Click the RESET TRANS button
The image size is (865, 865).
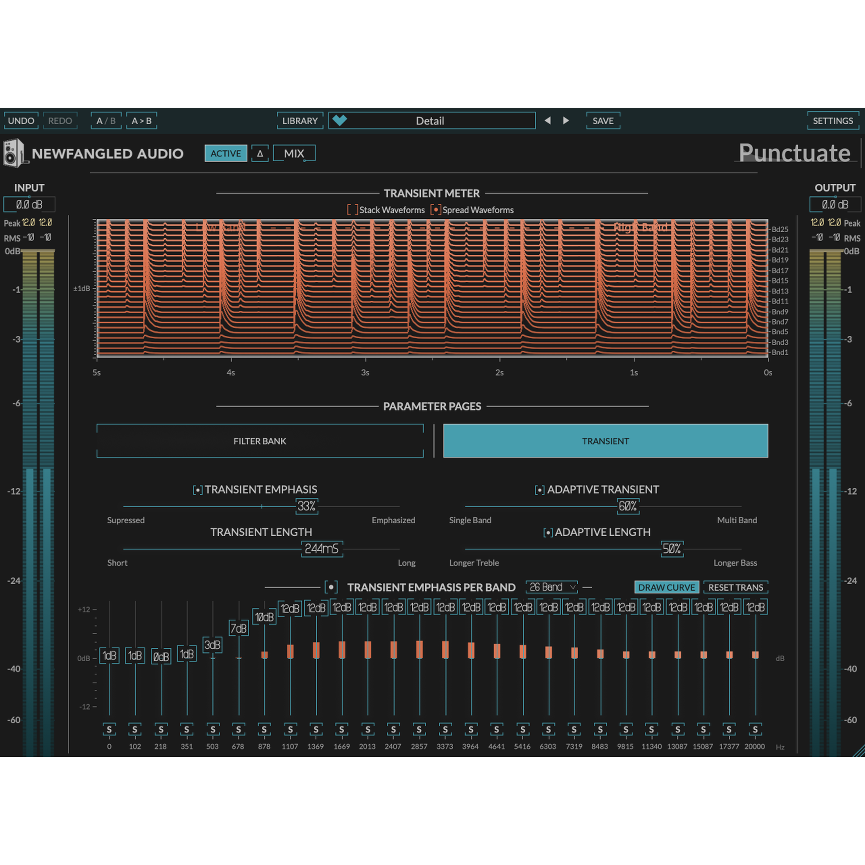tap(735, 587)
